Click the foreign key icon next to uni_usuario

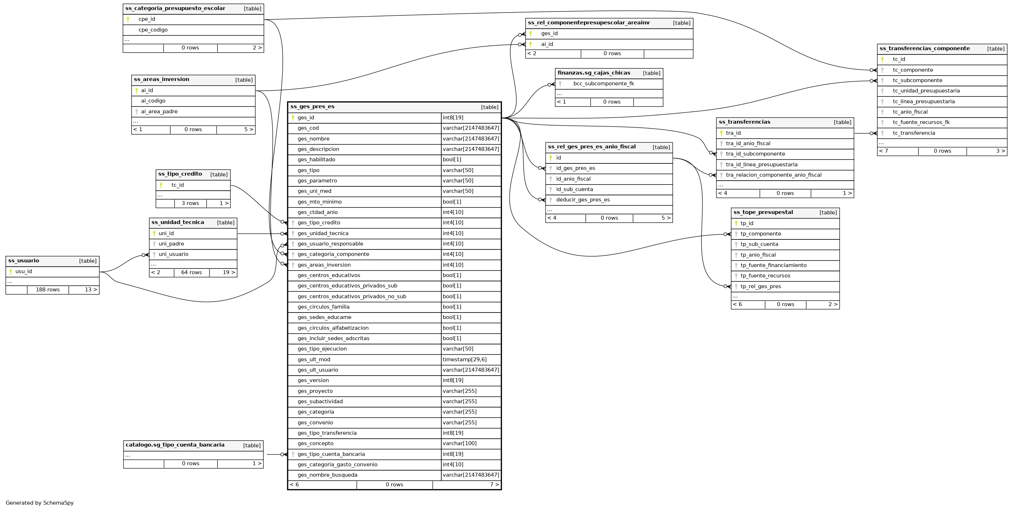point(154,254)
